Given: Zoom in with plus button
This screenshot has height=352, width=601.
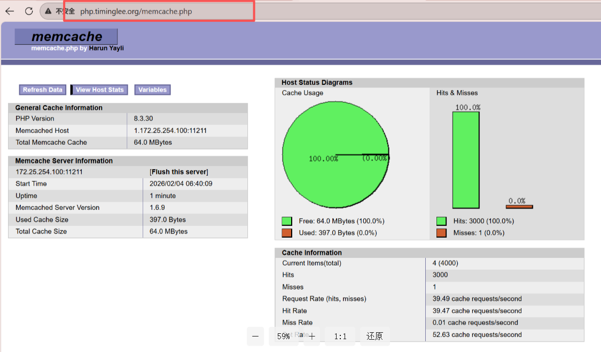Looking at the screenshot, I should [x=312, y=337].
